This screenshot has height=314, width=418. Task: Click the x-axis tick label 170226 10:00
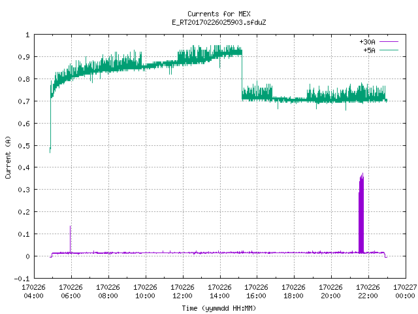(x=145, y=291)
